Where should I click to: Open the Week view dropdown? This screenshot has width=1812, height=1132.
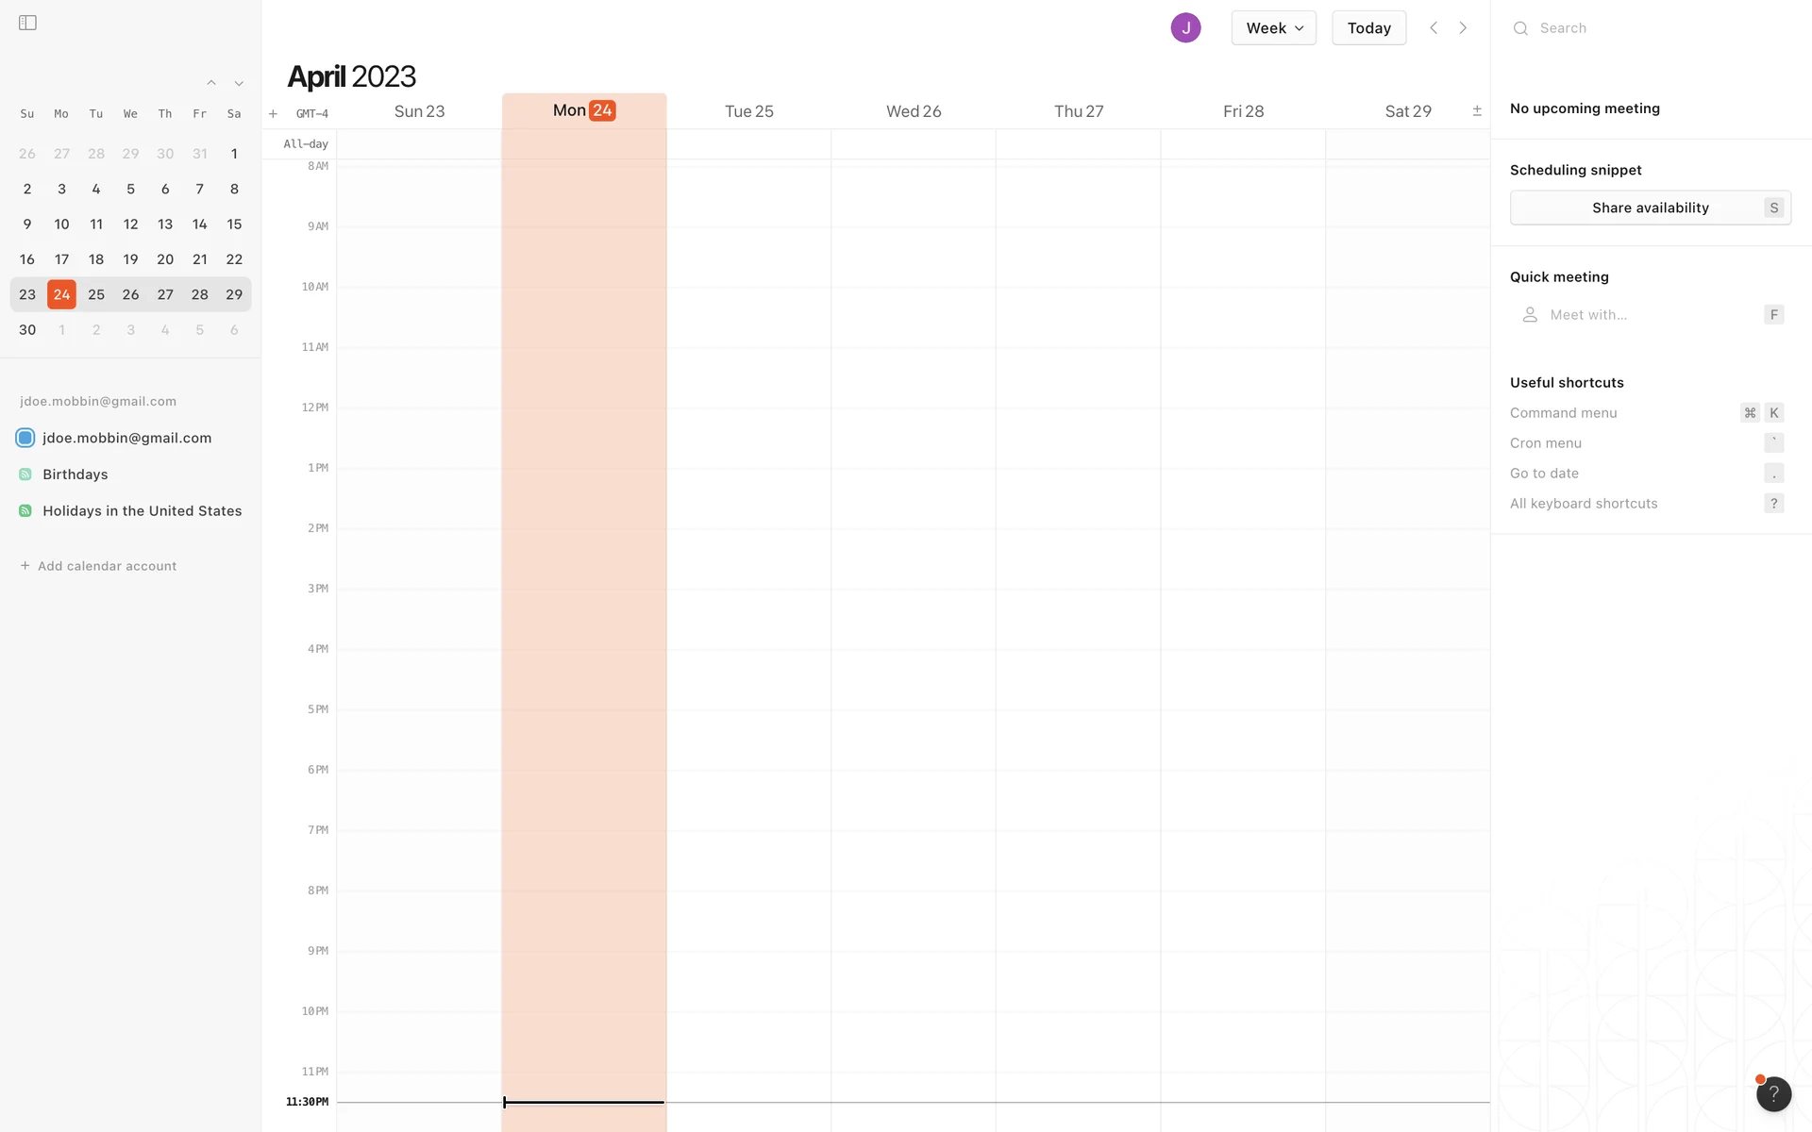pos(1273,28)
